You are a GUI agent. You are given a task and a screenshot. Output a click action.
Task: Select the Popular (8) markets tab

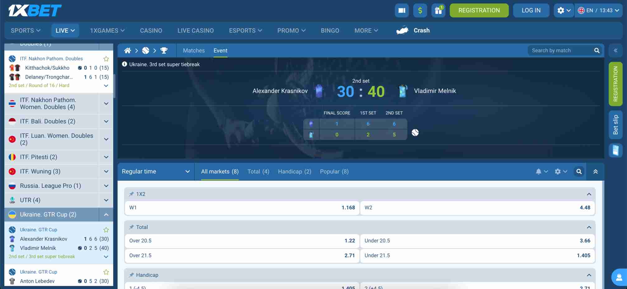pyautogui.click(x=334, y=171)
